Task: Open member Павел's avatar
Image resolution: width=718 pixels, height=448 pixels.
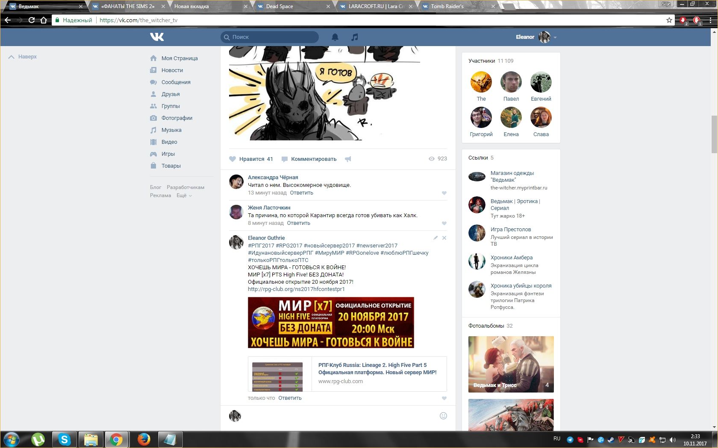Action: [511, 82]
